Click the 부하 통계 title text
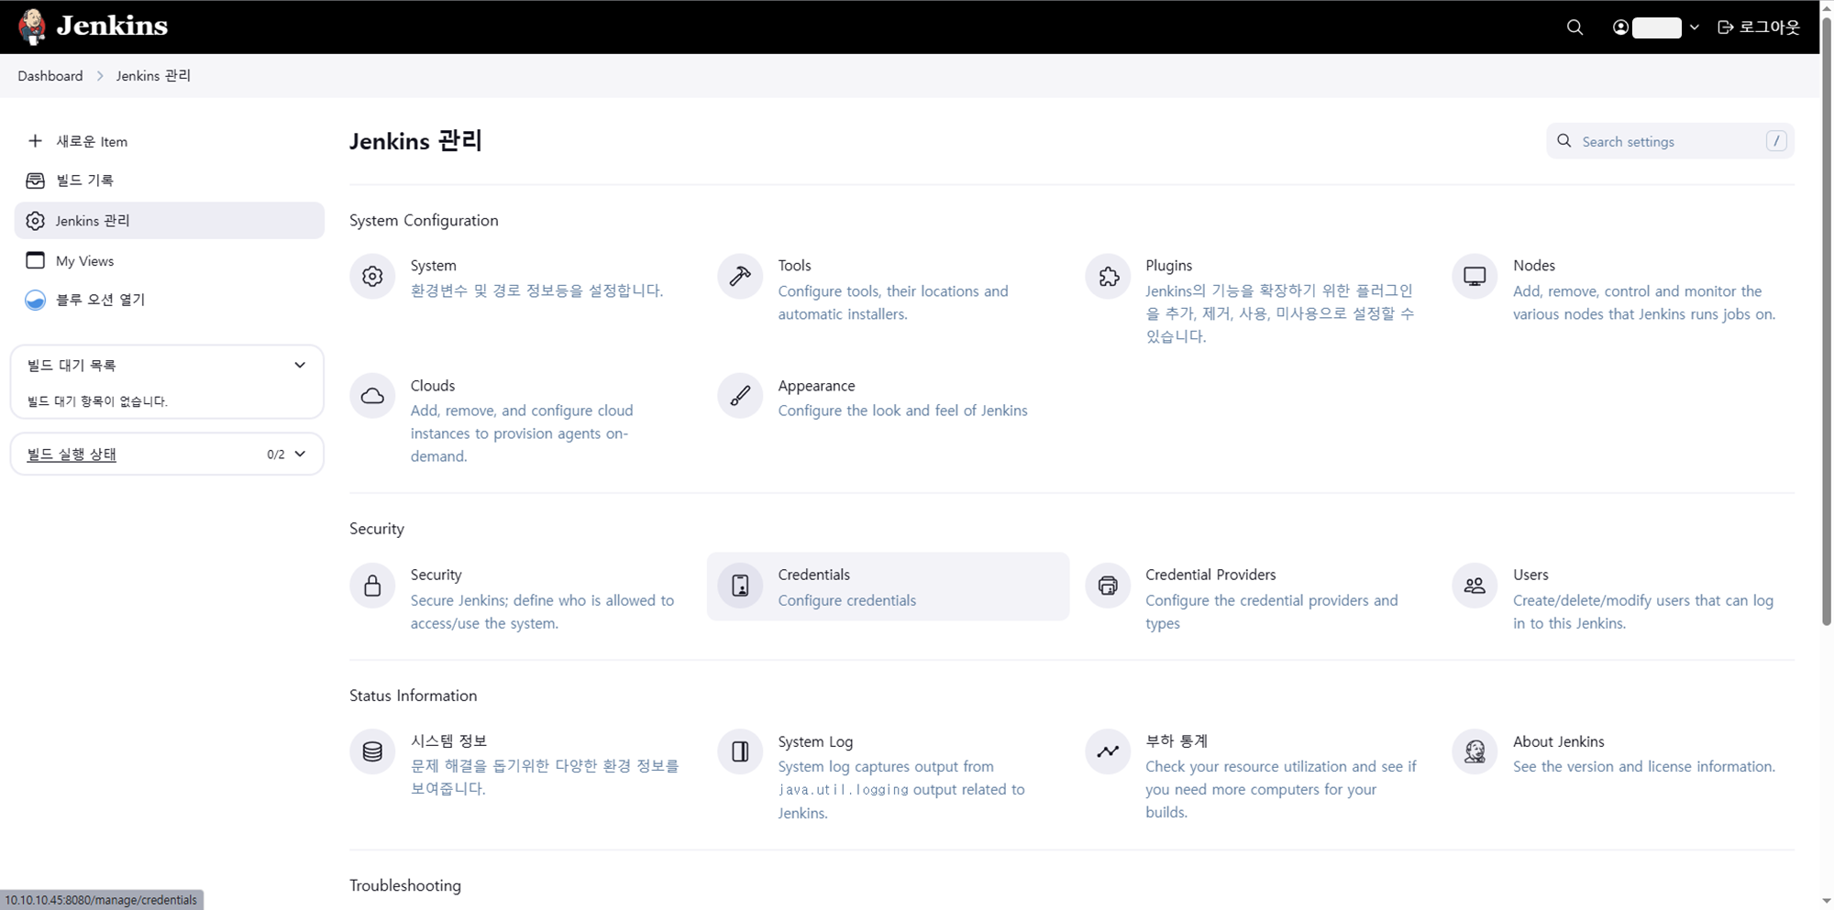 [1177, 740]
